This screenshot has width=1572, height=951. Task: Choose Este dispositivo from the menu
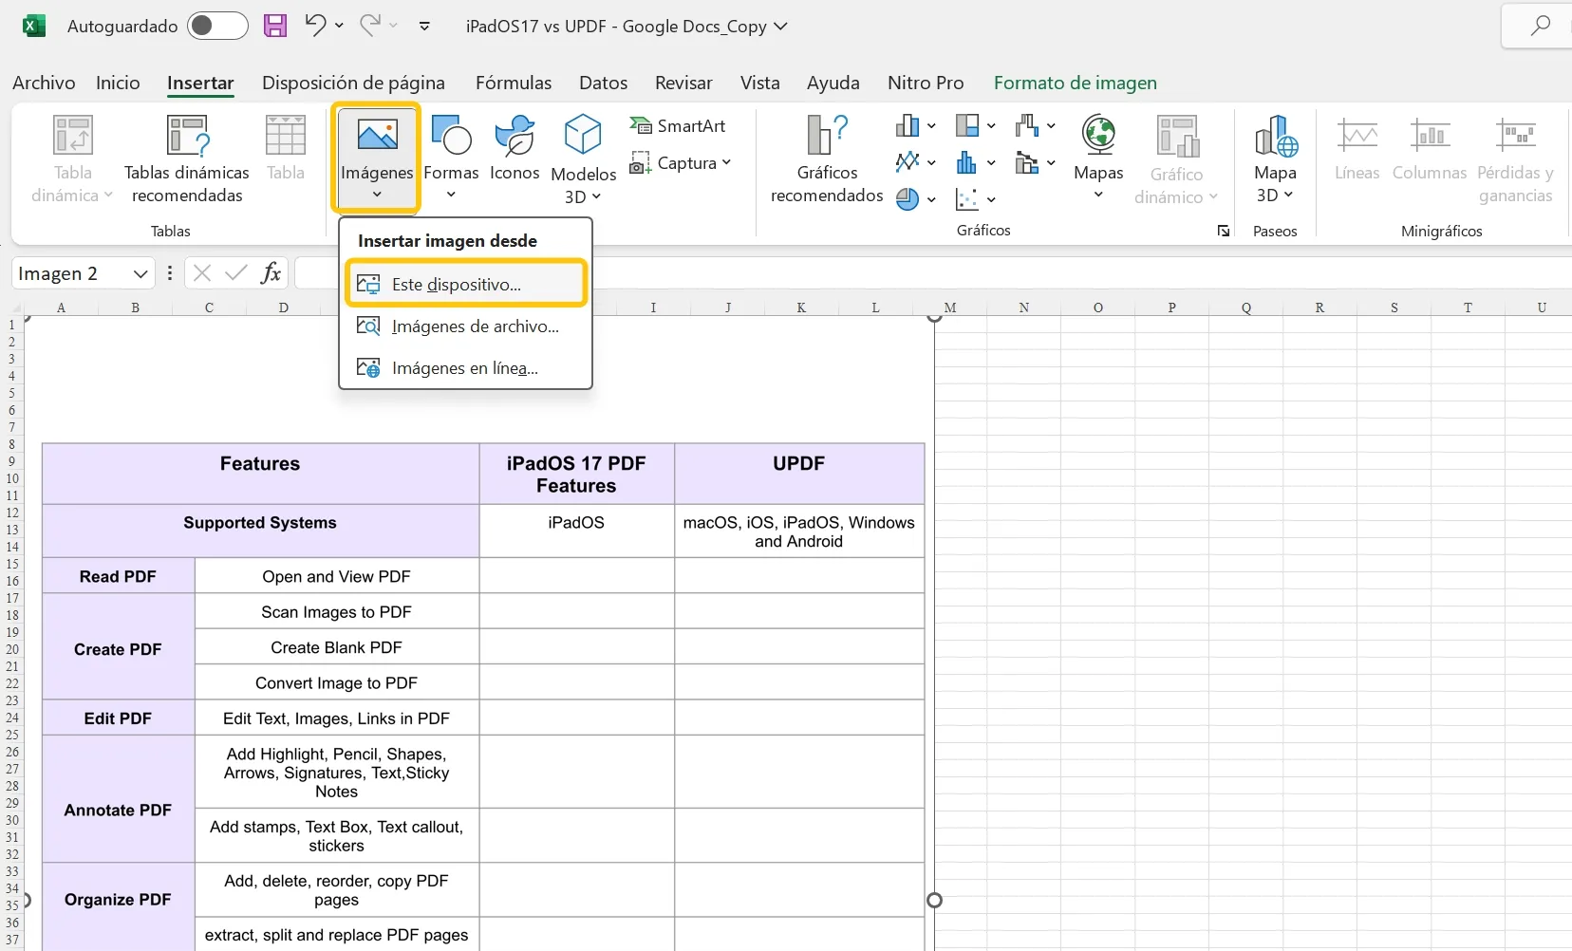pos(466,284)
